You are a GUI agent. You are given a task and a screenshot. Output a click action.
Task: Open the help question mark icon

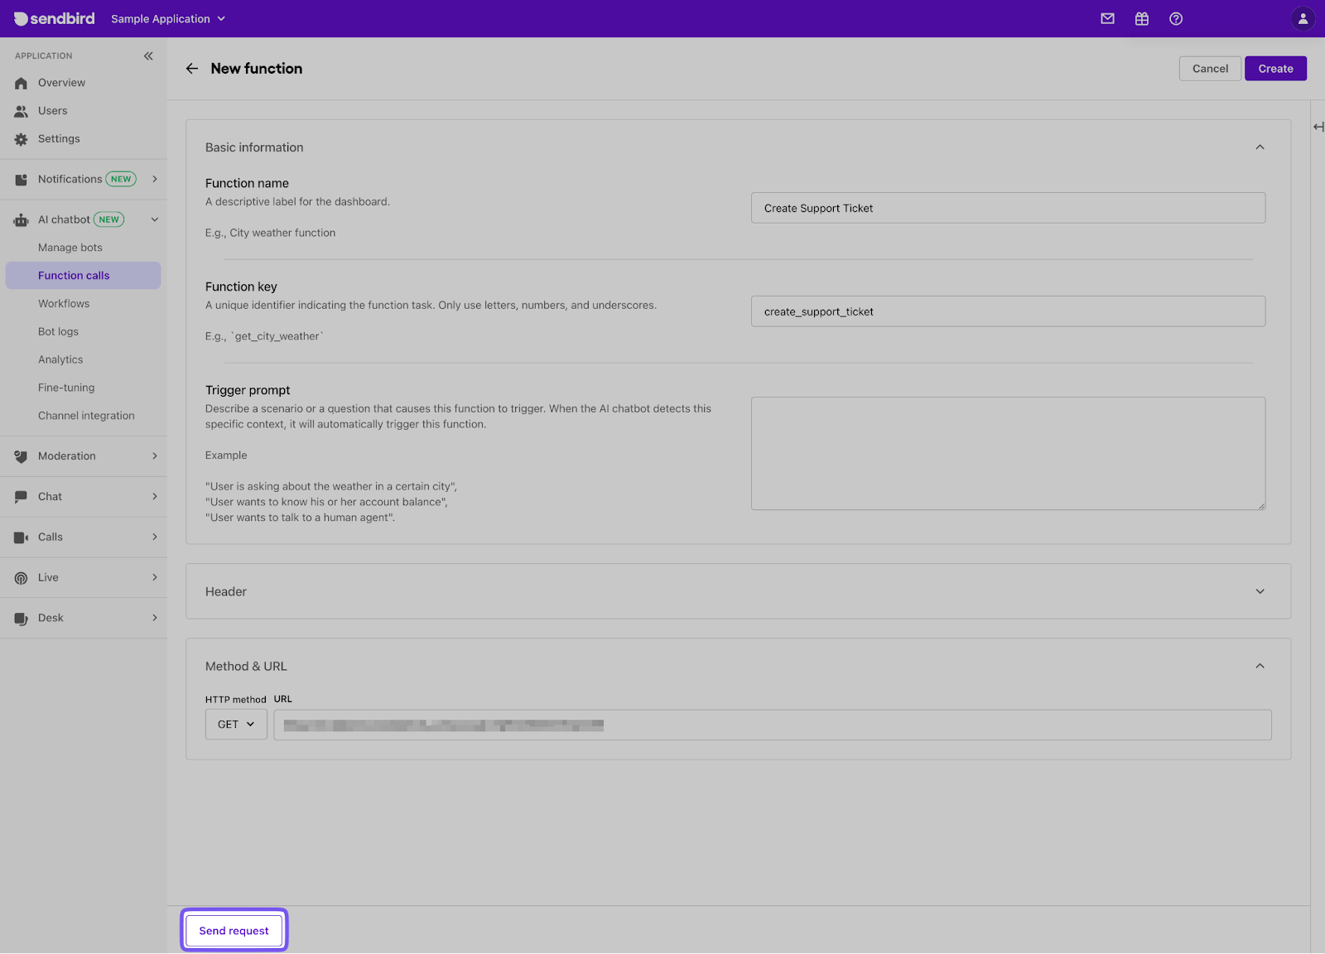1175,18
